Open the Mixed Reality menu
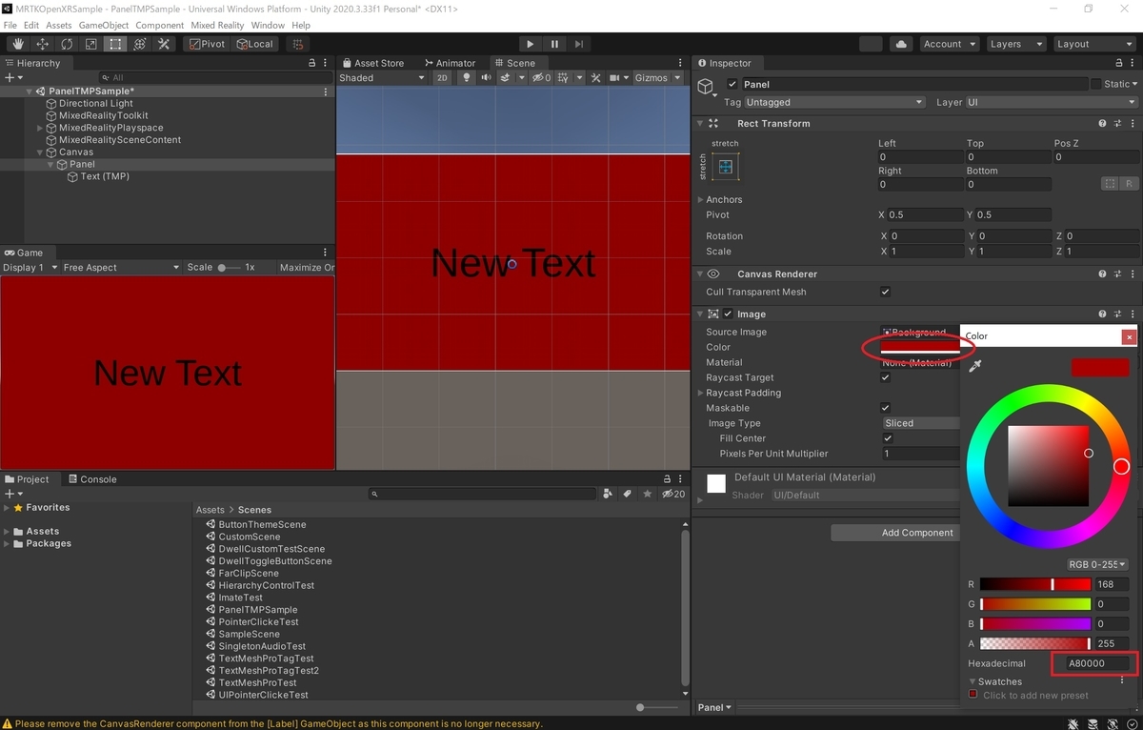The height and width of the screenshot is (730, 1143). click(x=217, y=25)
